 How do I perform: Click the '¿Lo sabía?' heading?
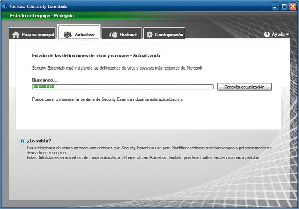point(39,141)
